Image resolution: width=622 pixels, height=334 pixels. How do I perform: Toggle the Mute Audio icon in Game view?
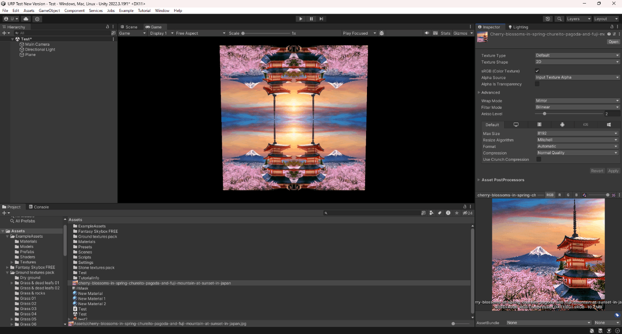coord(427,33)
